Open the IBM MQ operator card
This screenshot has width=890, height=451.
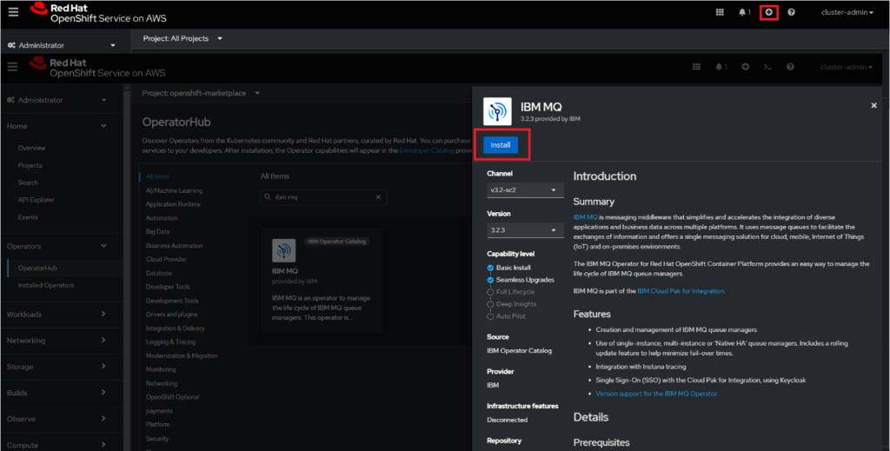tap(322, 280)
